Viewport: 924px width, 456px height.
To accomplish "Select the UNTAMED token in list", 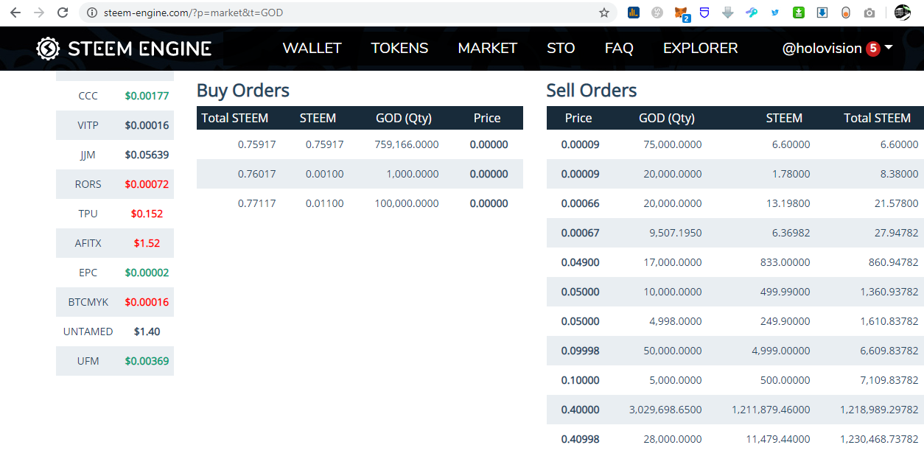I will click(x=115, y=332).
